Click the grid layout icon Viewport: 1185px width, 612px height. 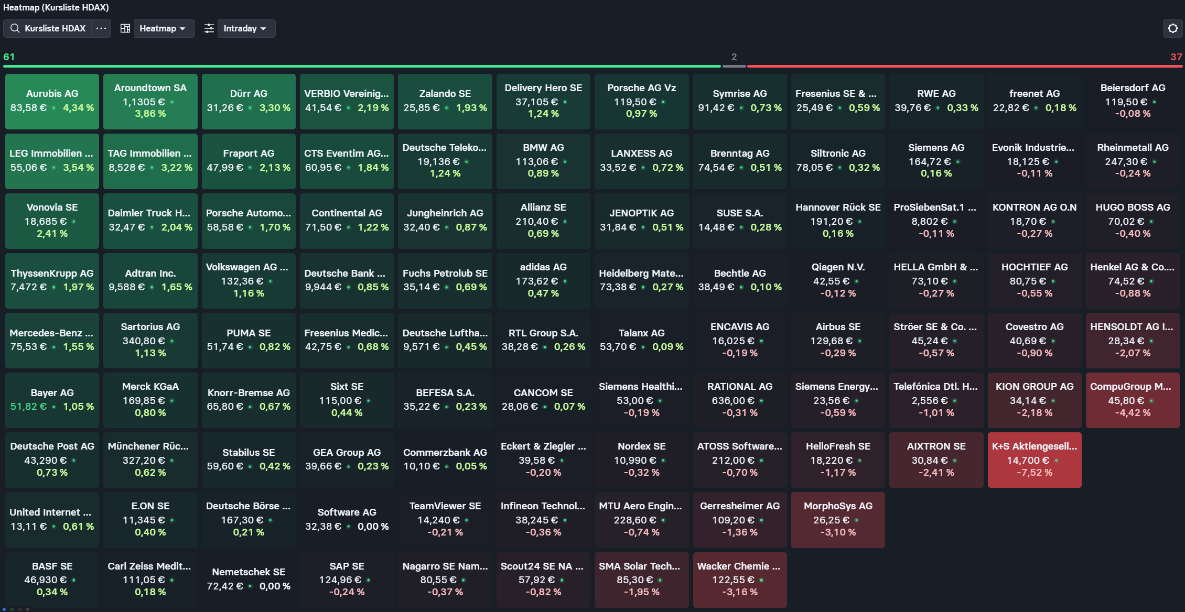pyautogui.click(x=125, y=28)
